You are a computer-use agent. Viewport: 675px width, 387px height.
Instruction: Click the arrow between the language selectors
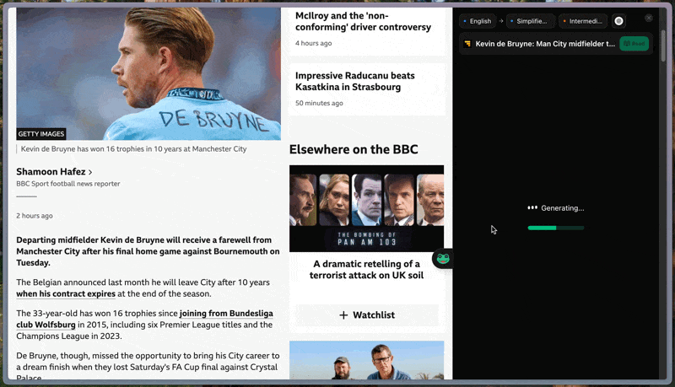[501, 20]
